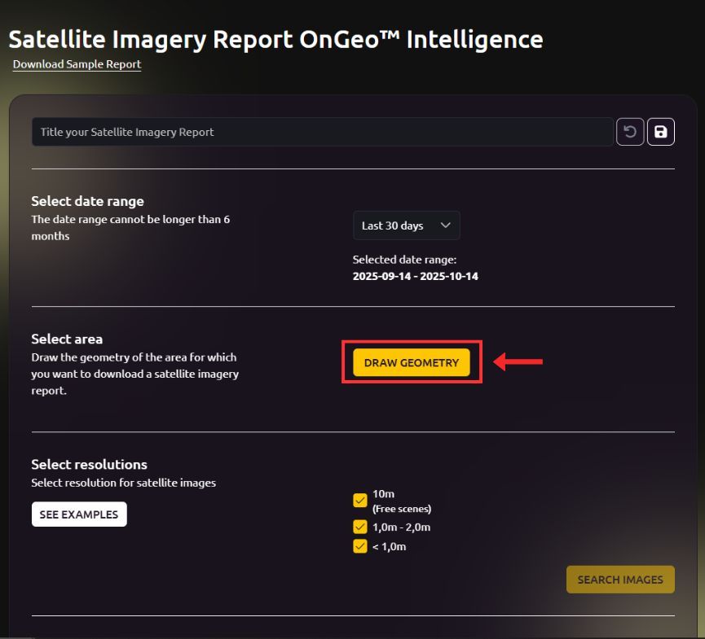Click the save floppy disk icon
Viewport: 705px width, 639px height.
click(x=661, y=132)
